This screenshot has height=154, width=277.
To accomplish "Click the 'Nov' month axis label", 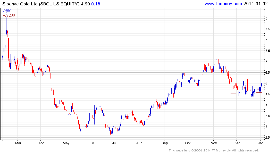I will [x=214, y=143].
